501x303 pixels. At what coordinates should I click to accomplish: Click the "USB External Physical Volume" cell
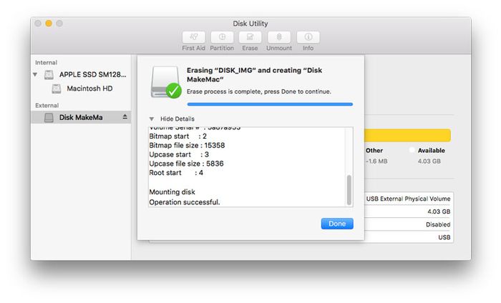(x=408, y=199)
